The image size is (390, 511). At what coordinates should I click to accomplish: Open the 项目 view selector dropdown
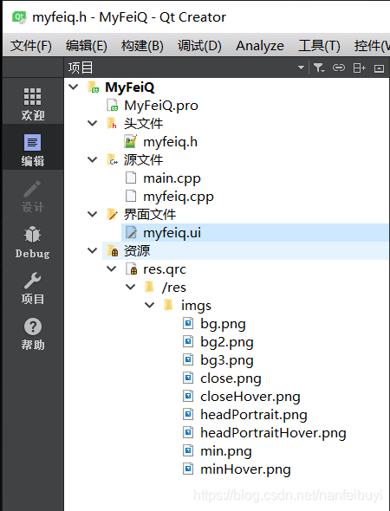[x=301, y=68]
